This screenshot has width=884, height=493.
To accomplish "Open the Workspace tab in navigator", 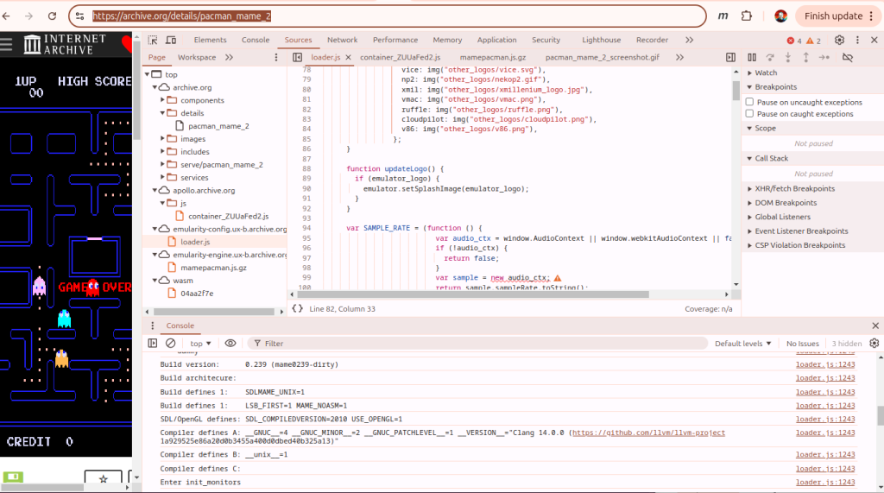I will coord(197,57).
